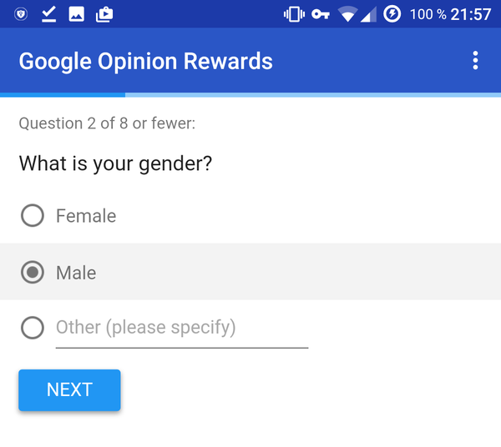Tap the Wi-Fi signal status icon
Viewport: 501px width, 447px height.
pyautogui.click(x=347, y=14)
